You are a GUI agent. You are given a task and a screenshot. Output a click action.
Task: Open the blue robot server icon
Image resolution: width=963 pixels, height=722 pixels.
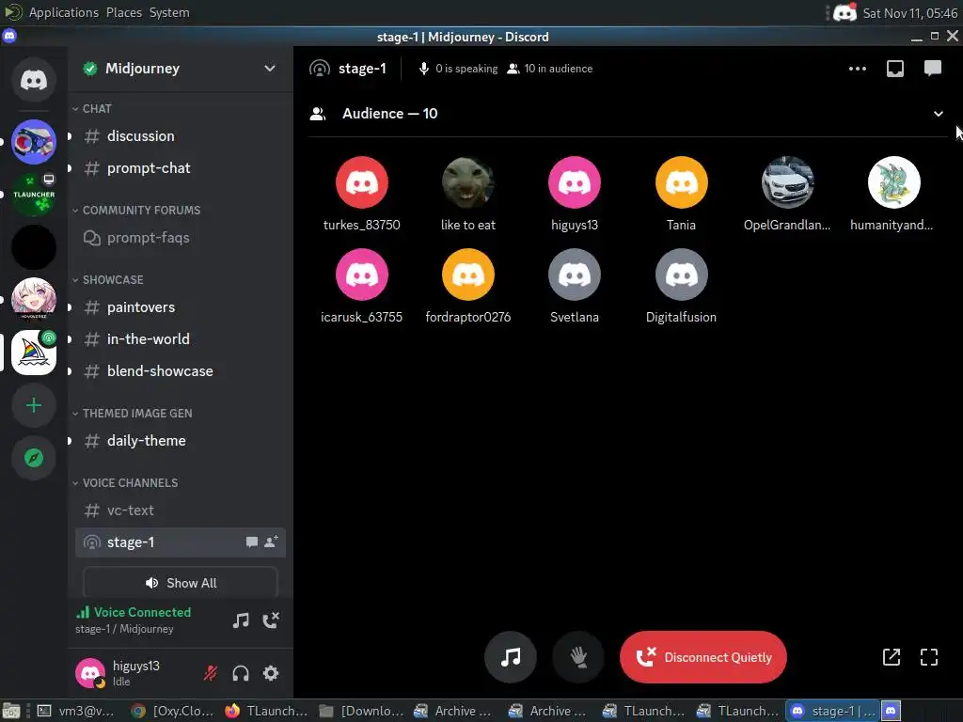coord(34,142)
